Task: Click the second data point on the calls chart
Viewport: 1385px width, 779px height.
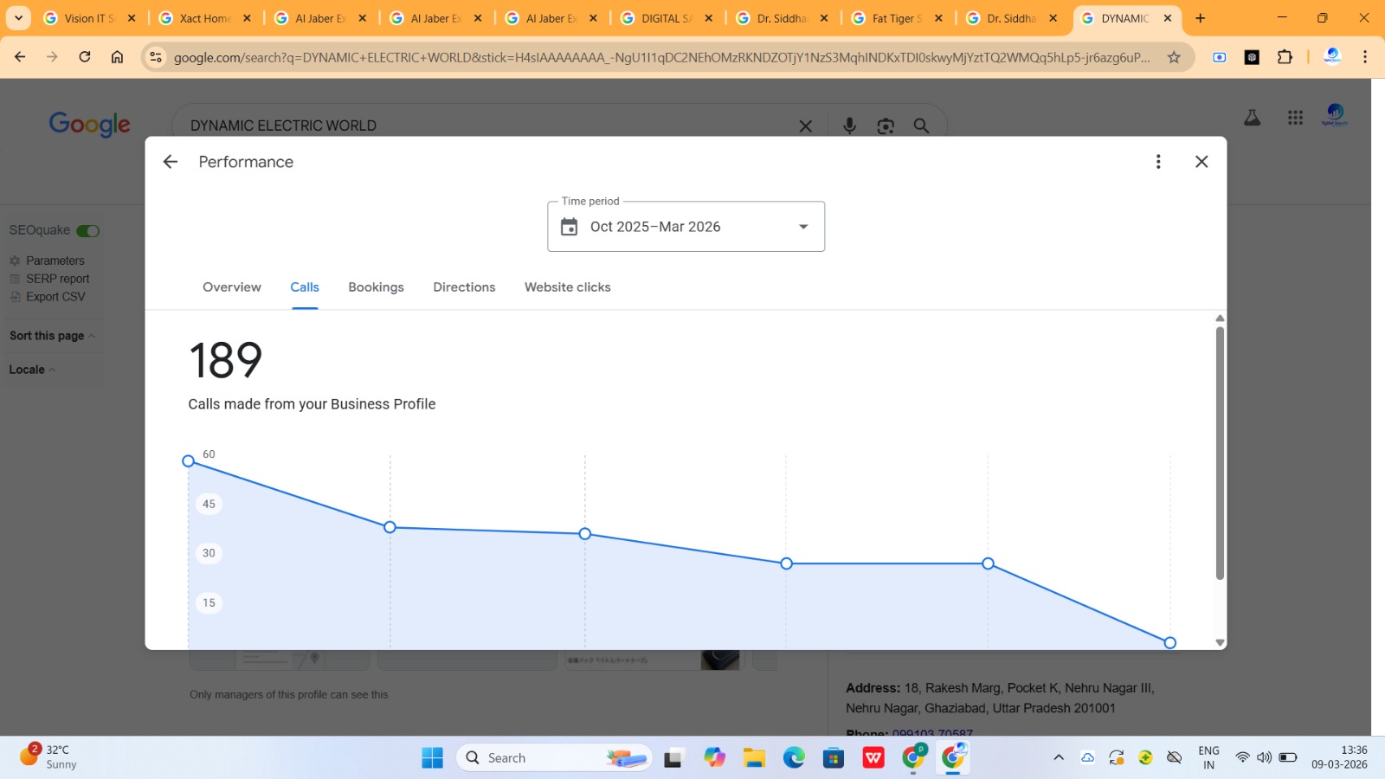Action: coord(390,527)
